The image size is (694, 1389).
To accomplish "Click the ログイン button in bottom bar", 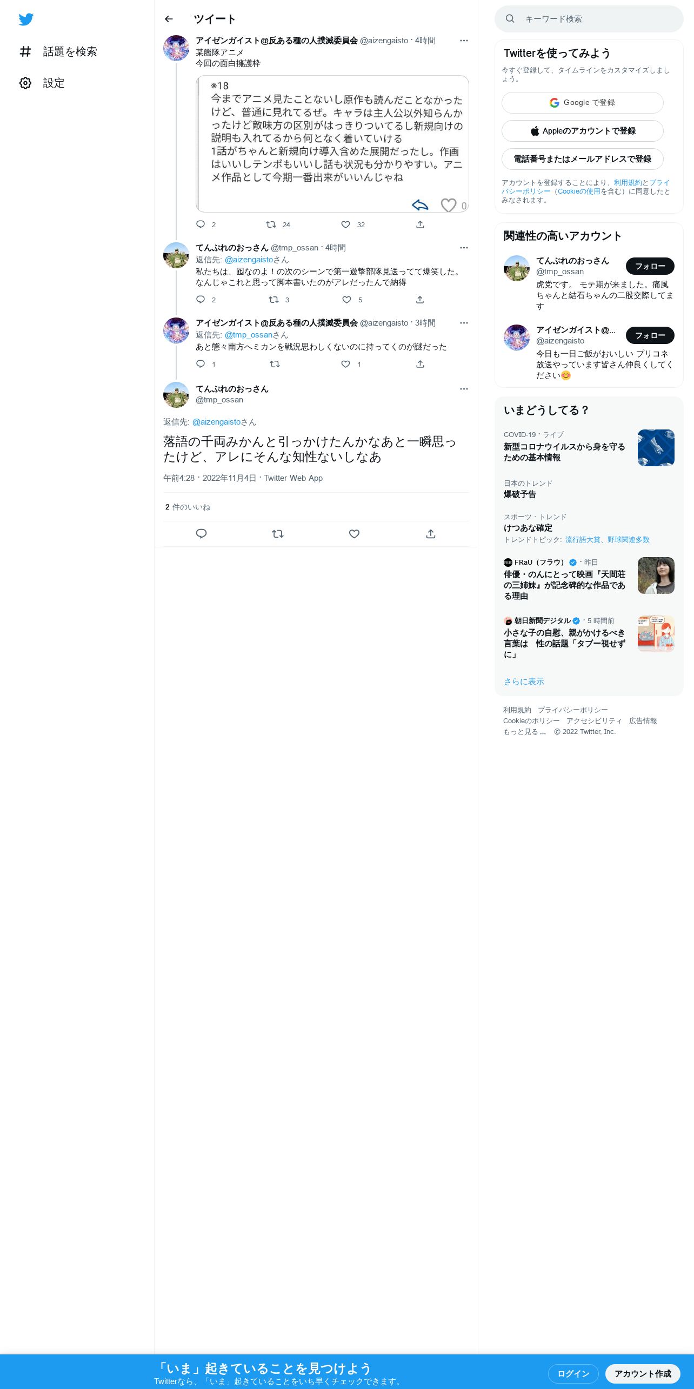I will click(573, 1374).
